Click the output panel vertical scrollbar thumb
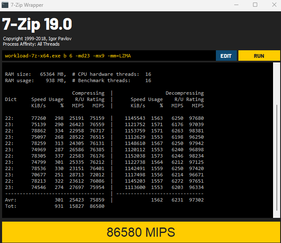This screenshot has height=243, width=281. pyautogui.click(x=277, y=158)
